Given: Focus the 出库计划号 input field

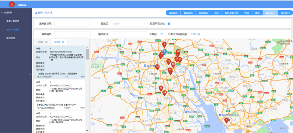Looking at the screenshot, I should pos(72,24).
